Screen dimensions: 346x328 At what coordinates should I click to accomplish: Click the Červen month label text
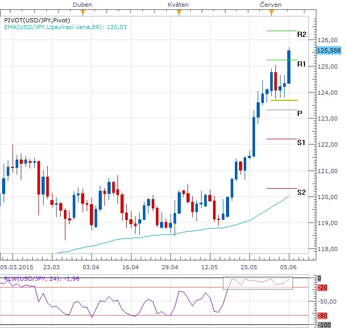pos(271,5)
